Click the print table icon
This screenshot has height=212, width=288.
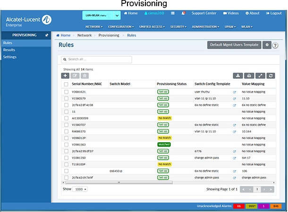pos(249,75)
